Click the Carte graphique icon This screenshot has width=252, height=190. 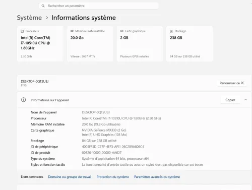121,31
